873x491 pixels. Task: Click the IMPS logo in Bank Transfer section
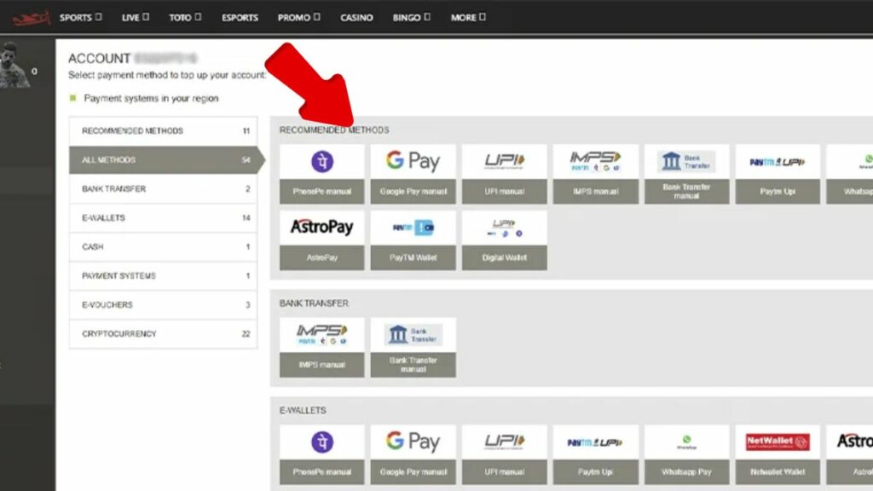(x=321, y=334)
